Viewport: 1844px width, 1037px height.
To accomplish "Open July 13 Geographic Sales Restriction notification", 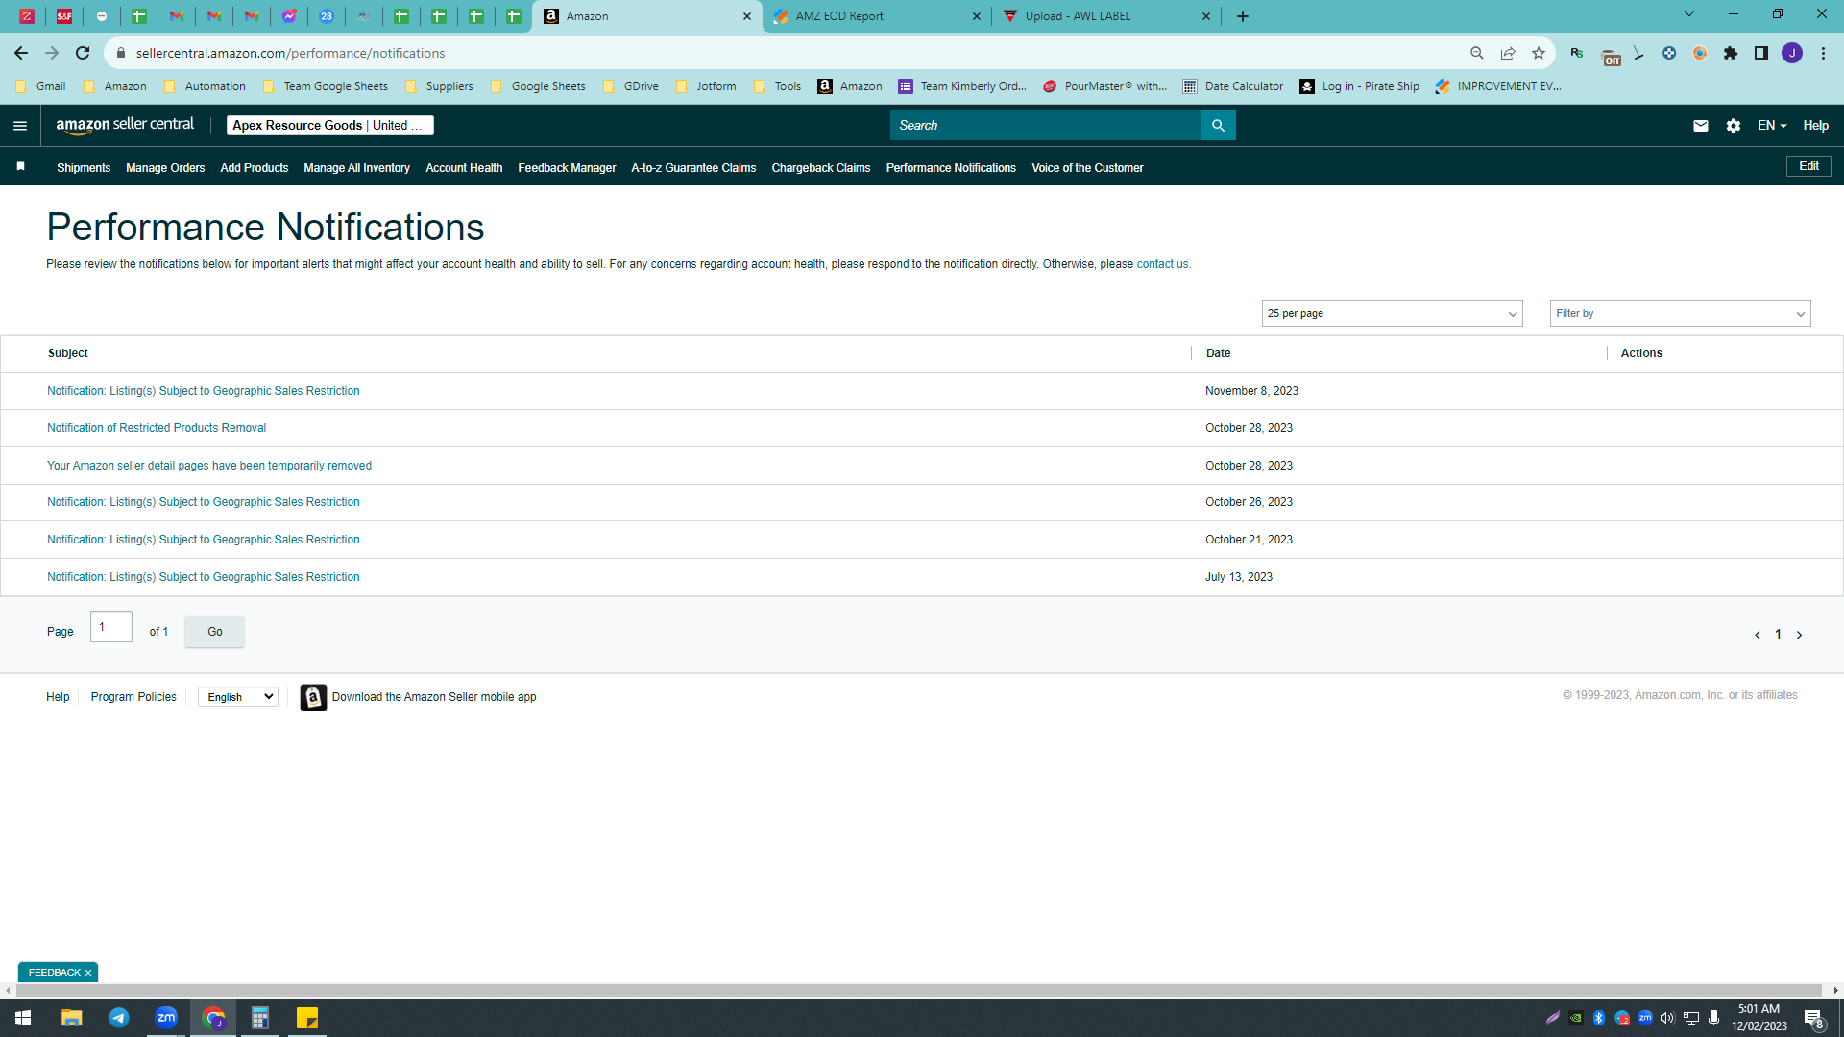I will pos(204,577).
